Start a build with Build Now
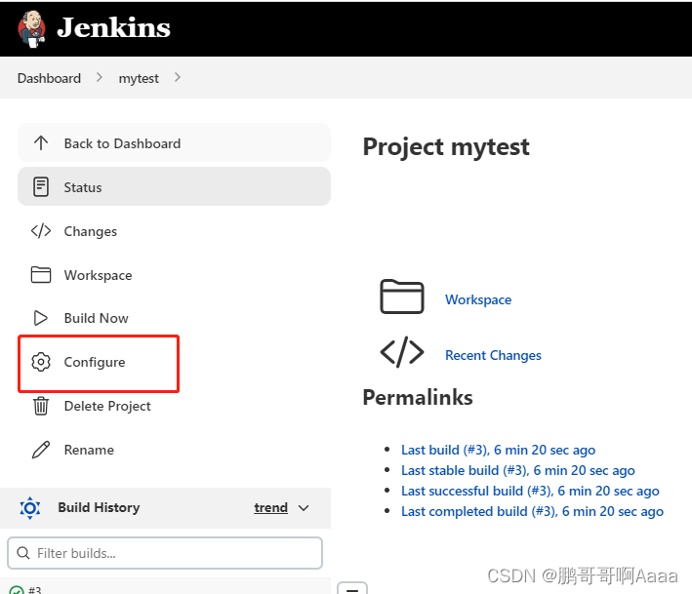Viewport: 692px width, 594px height. pyautogui.click(x=97, y=318)
